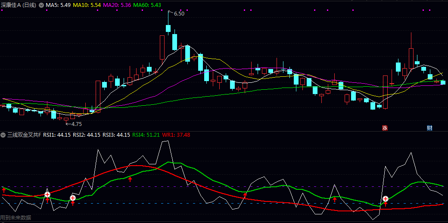Expand the 三线双金叉共F indicator menu arrow
448x223 pixels.
[x=3, y=135]
